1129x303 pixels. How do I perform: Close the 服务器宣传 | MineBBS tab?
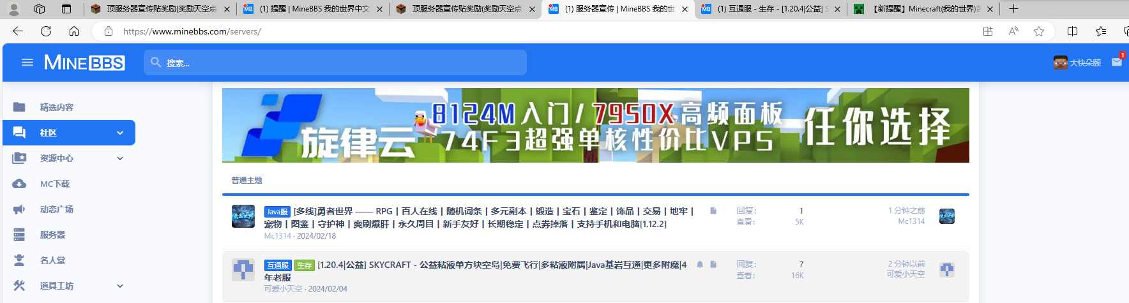pyautogui.click(x=685, y=9)
